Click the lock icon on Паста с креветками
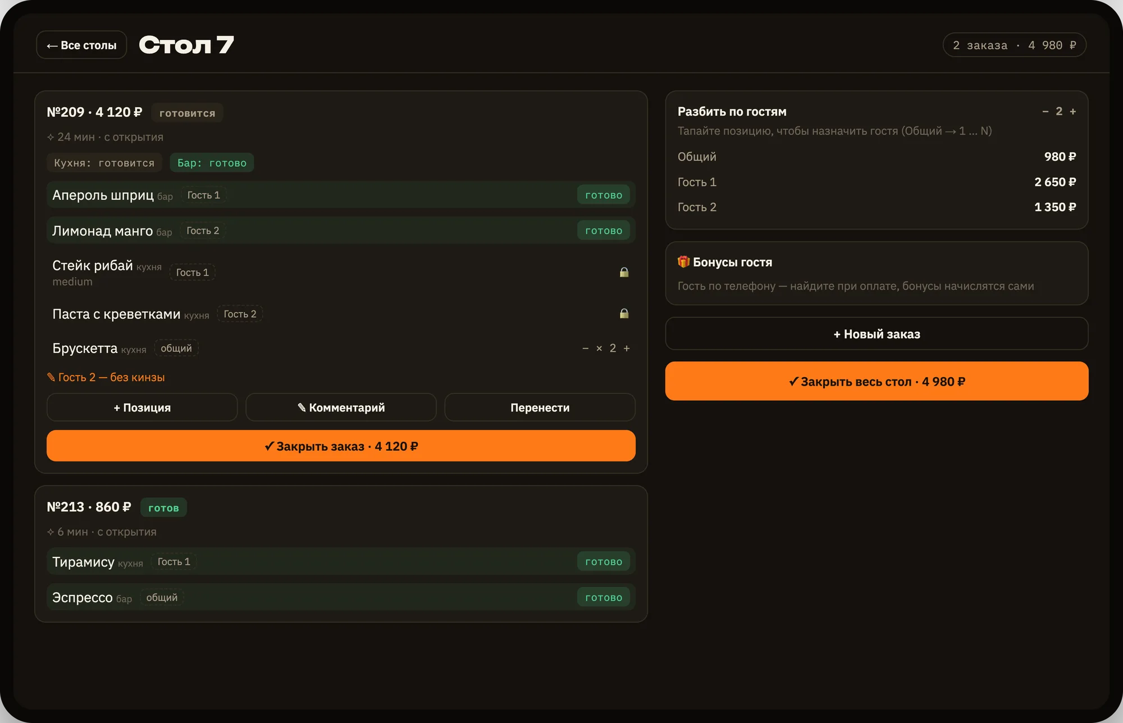 pos(624,314)
